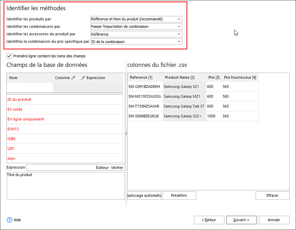Image resolution: width=296 pixels, height=230 pixels.
Task: Proceed with the Suivant button
Action: 242,220
